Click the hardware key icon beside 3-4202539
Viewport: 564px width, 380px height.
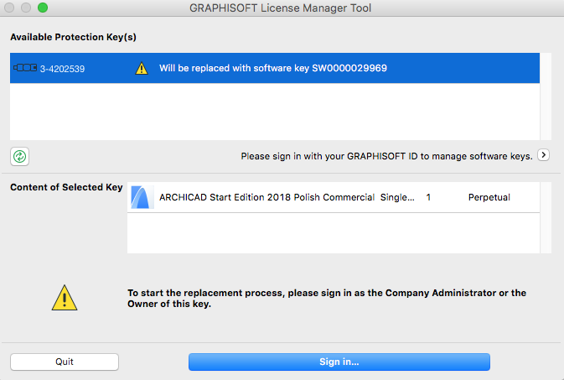pos(25,68)
